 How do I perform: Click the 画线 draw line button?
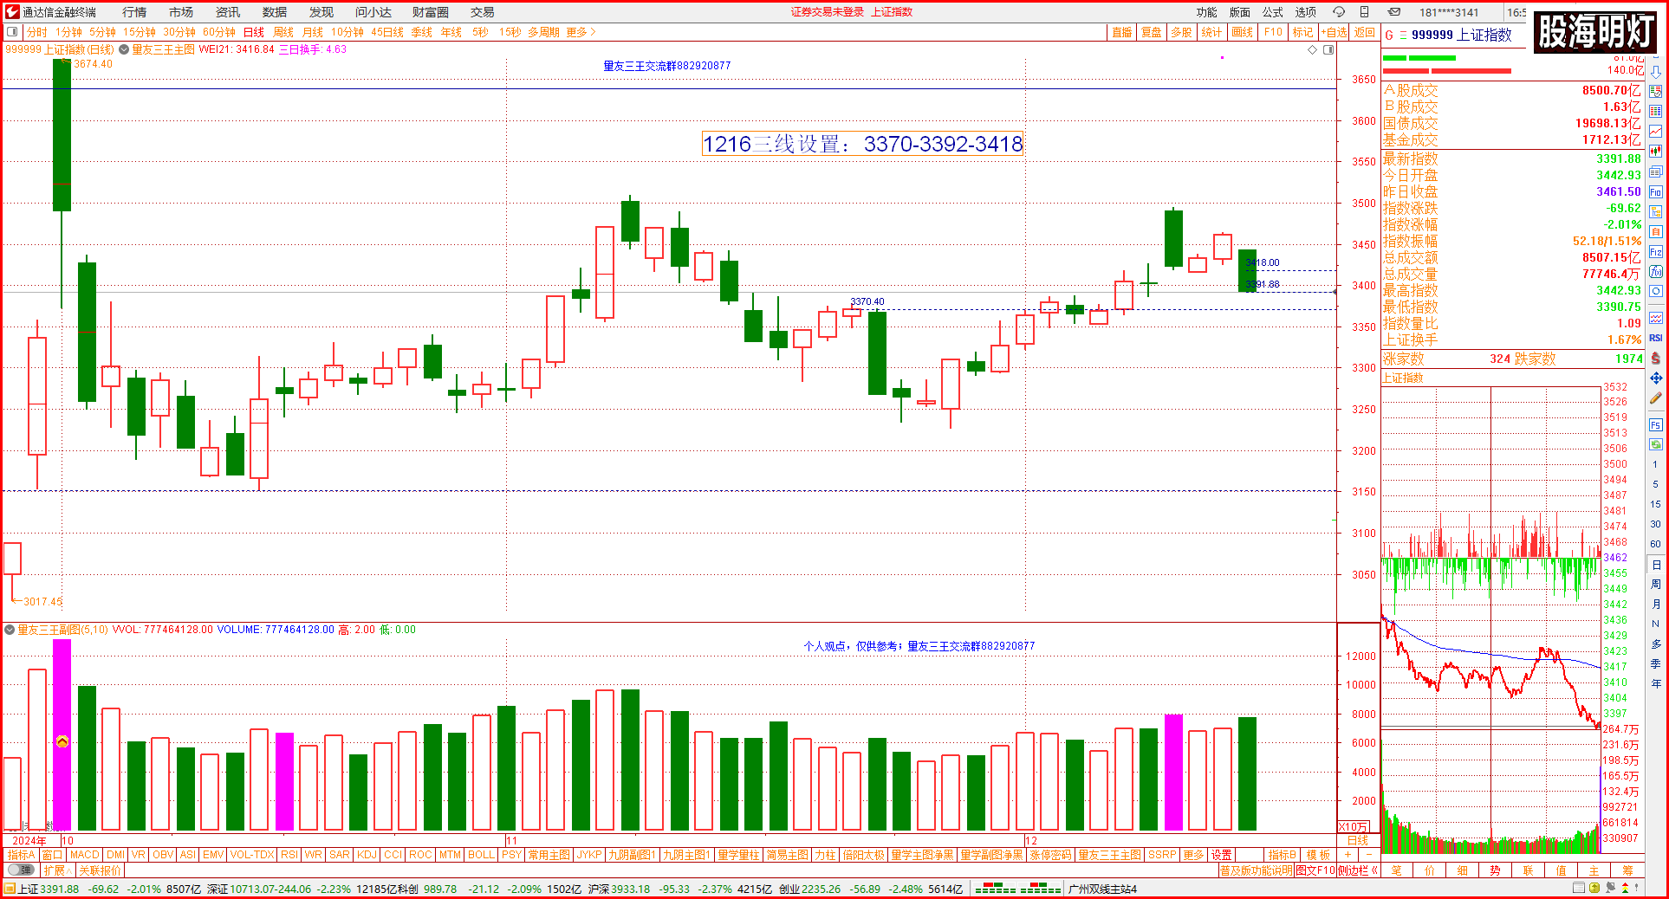(1243, 32)
